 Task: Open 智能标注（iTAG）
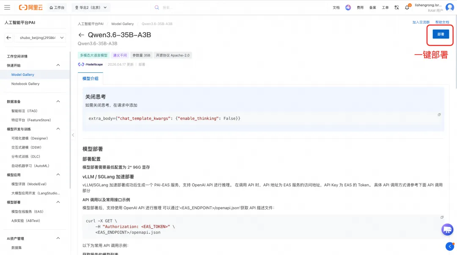pyautogui.click(x=25, y=111)
